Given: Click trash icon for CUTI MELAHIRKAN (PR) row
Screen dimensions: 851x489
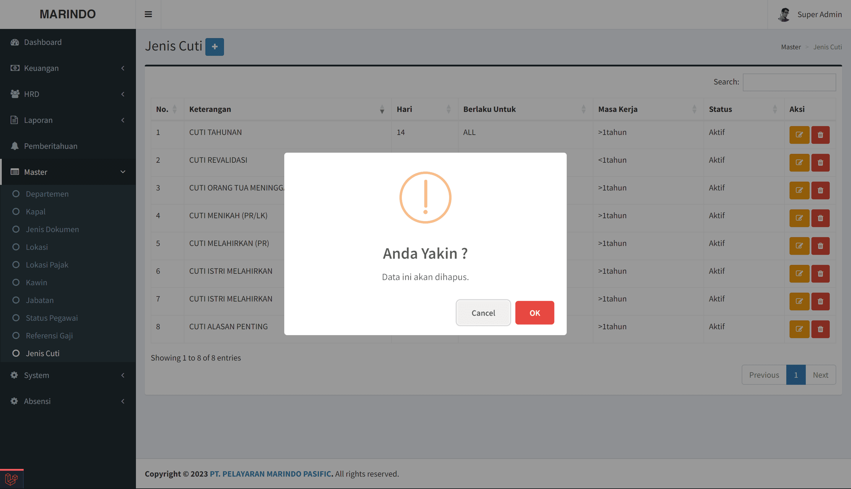Looking at the screenshot, I should [x=820, y=246].
